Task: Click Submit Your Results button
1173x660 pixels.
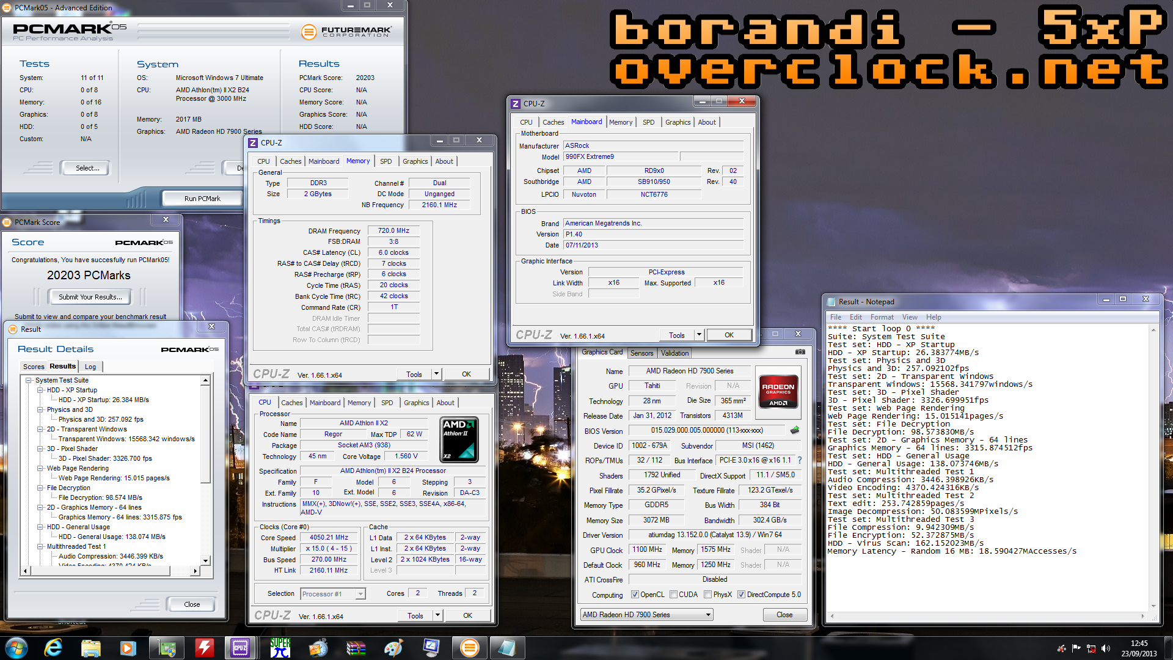Action: click(90, 297)
